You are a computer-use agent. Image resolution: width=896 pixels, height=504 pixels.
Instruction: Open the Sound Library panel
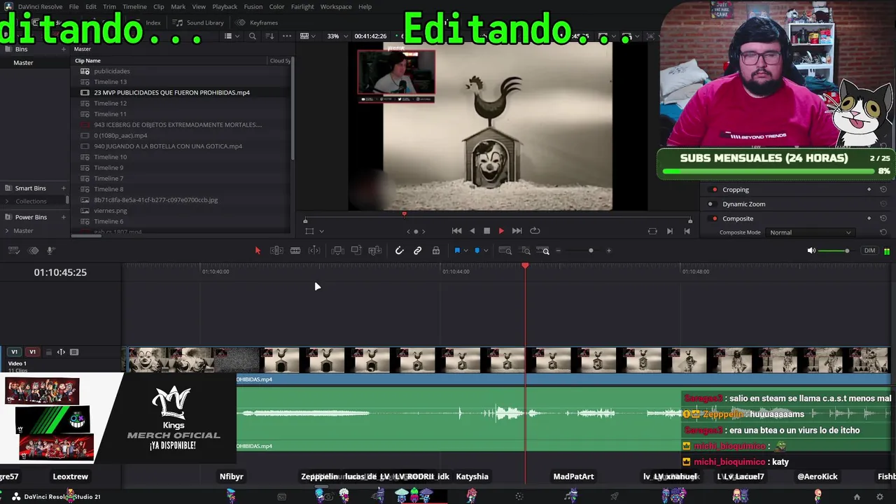click(x=199, y=22)
